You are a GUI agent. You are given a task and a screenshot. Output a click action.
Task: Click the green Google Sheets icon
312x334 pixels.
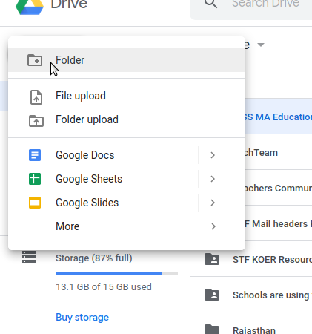click(x=35, y=179)
